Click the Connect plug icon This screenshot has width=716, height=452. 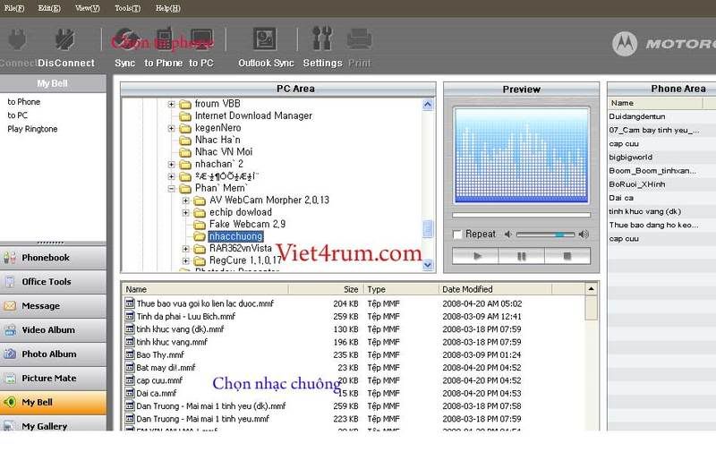click(x=17, y=39)
